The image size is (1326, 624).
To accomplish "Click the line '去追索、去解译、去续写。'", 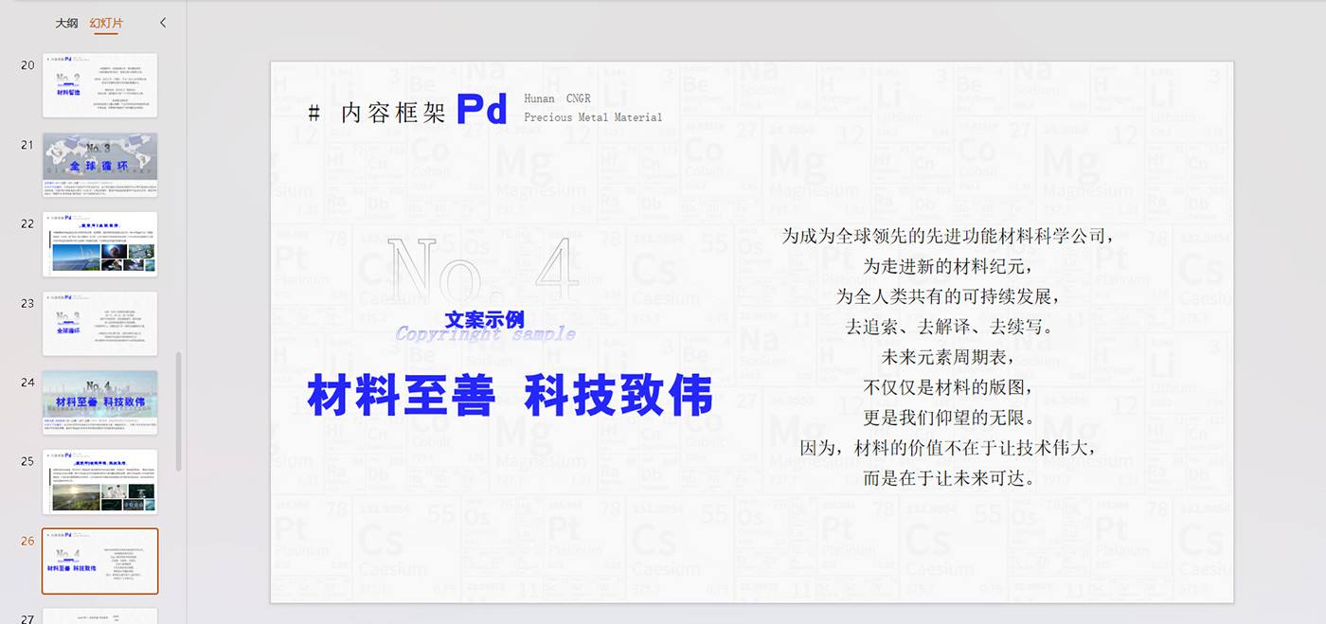I will [948, 328].
